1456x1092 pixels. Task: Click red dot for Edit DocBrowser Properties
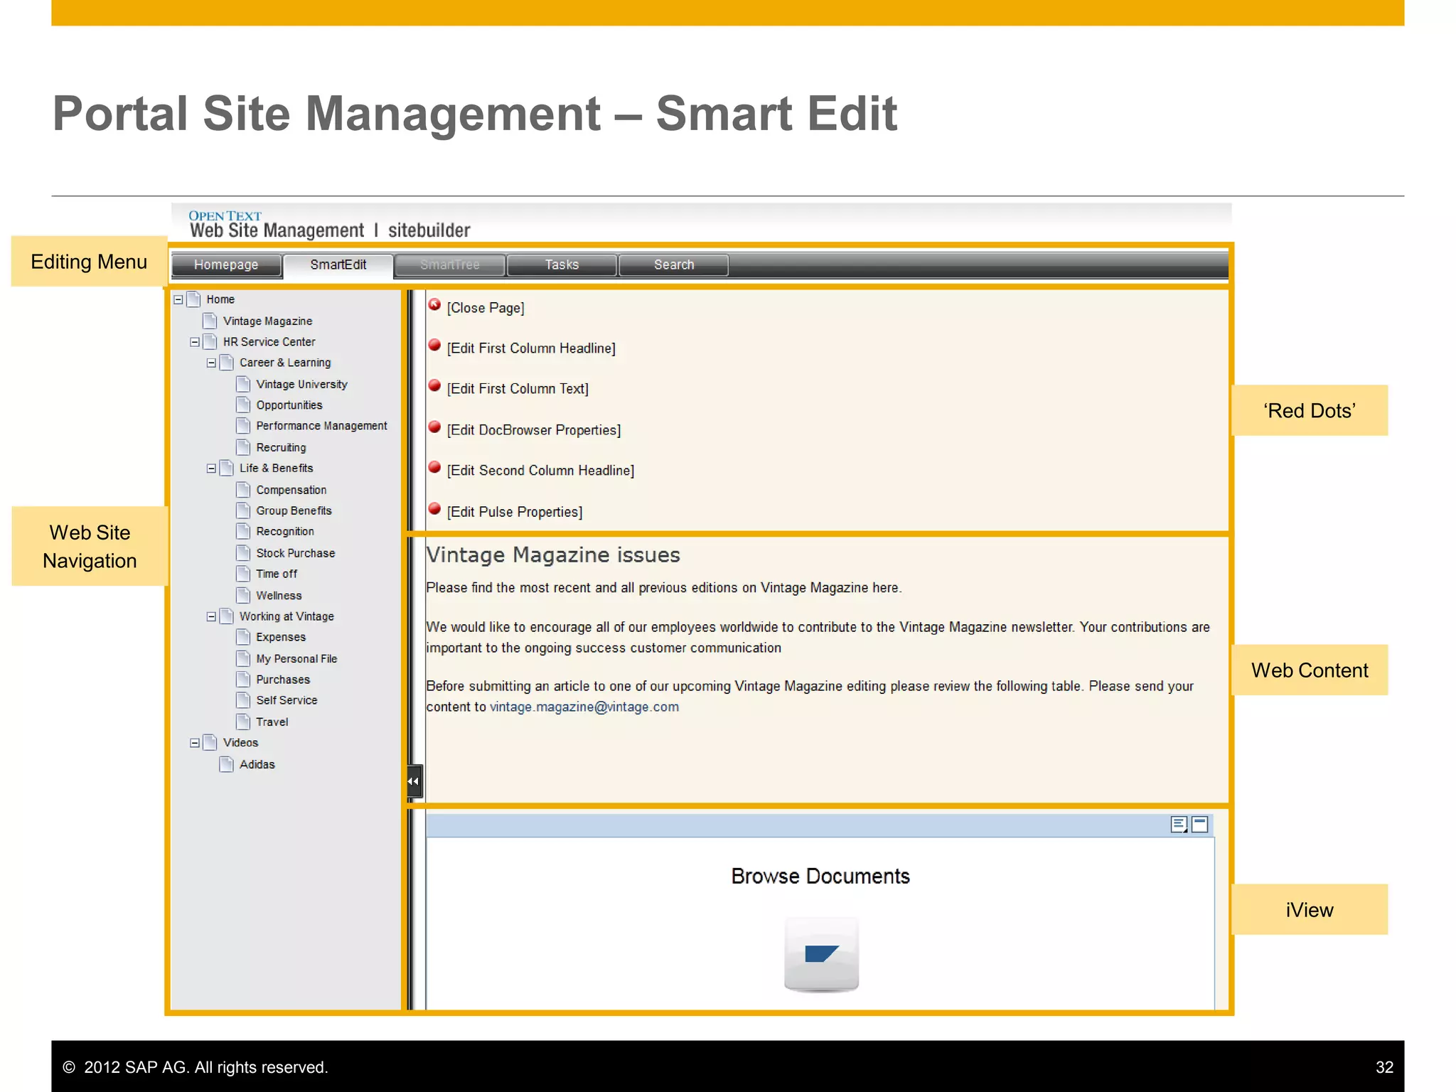(x=434, y=427)
